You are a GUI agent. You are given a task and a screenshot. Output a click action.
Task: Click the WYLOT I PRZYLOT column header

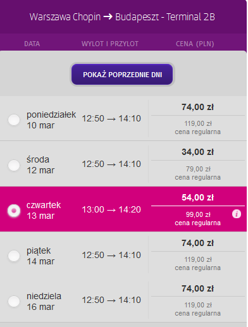110,44
